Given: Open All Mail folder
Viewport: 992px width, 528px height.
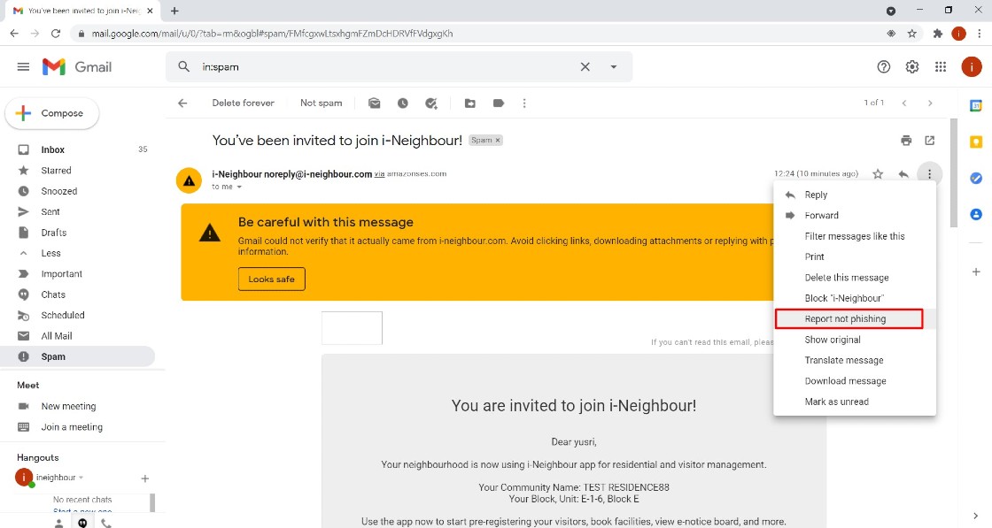Looking at the screenshot, I should pyautogui.click(x=77, y=336).
